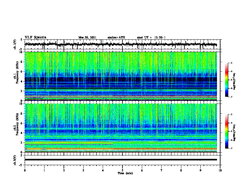
Task: Click the log(PSD) label beside ch.1 color bar
Action: click(x=235, y=81)
